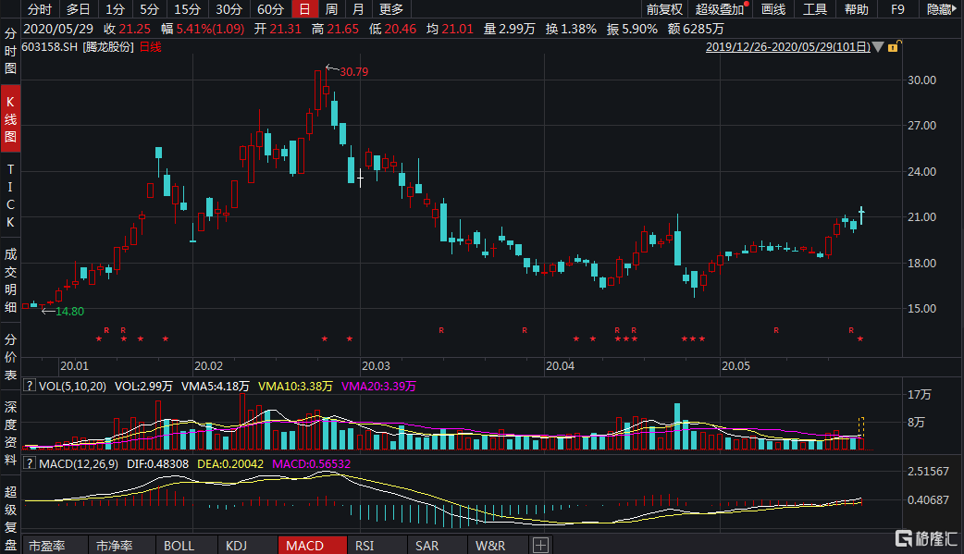964x554 pixels.
Task: Select the BOLL indicator tab
Action: (x=179, y=546)
